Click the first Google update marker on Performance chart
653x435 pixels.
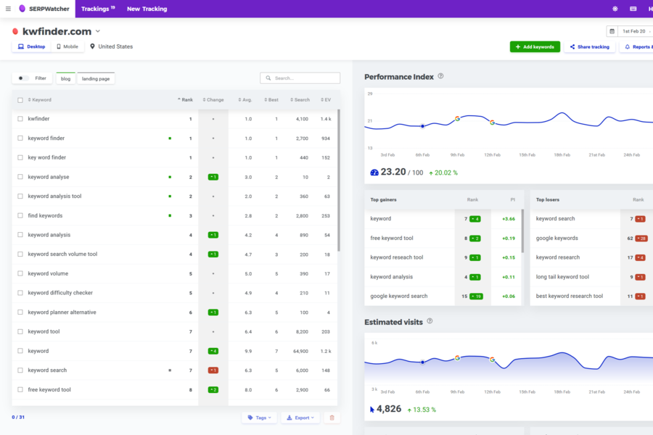click(x=457, y=119)
